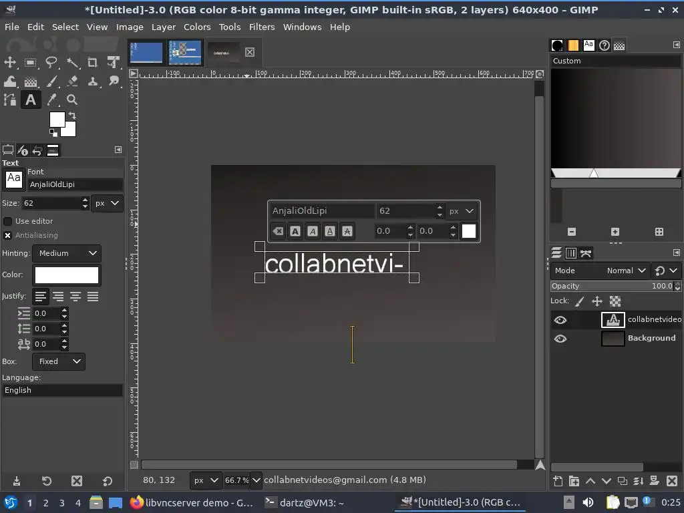Open the text Color swatch
684x513 pixels.
(67, 275)
